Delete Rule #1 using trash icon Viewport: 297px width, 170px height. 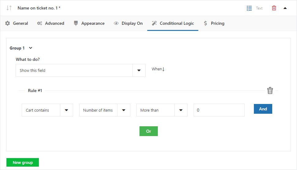click(270, 91)
